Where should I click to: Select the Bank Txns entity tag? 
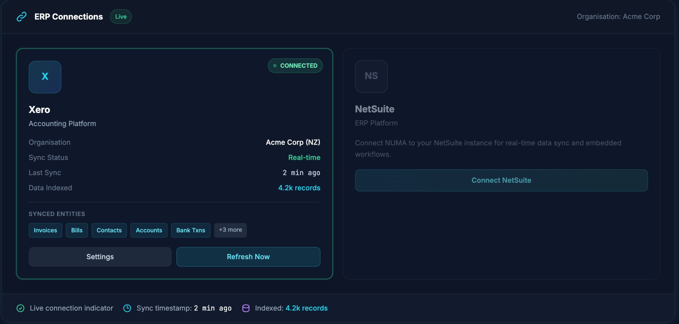[191, 230]
